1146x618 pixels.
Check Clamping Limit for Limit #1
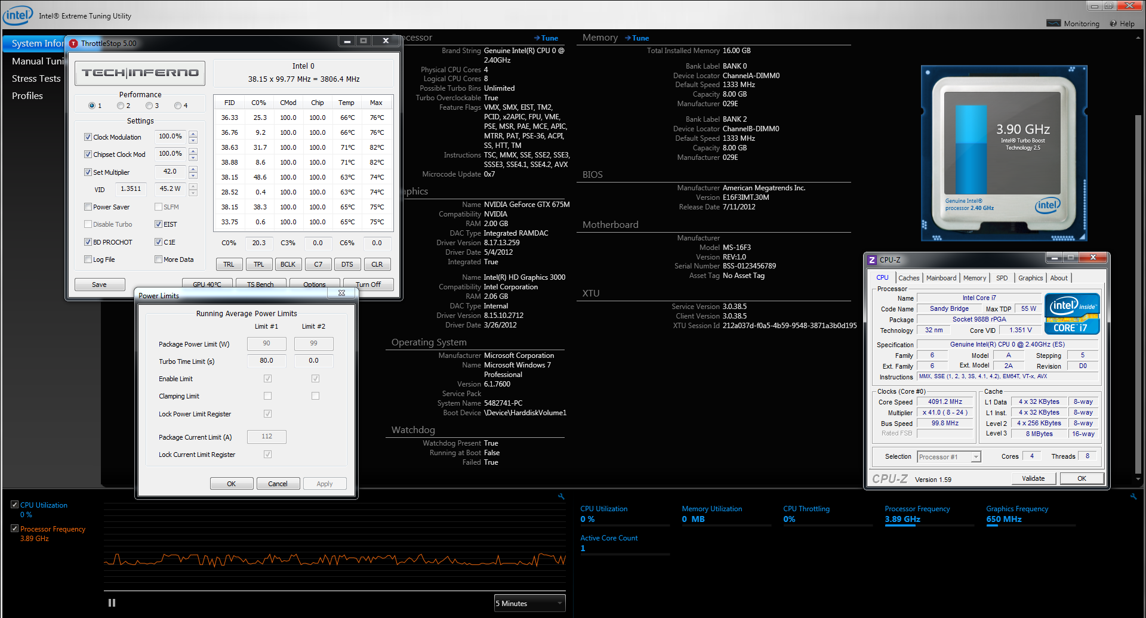point(267,396)
